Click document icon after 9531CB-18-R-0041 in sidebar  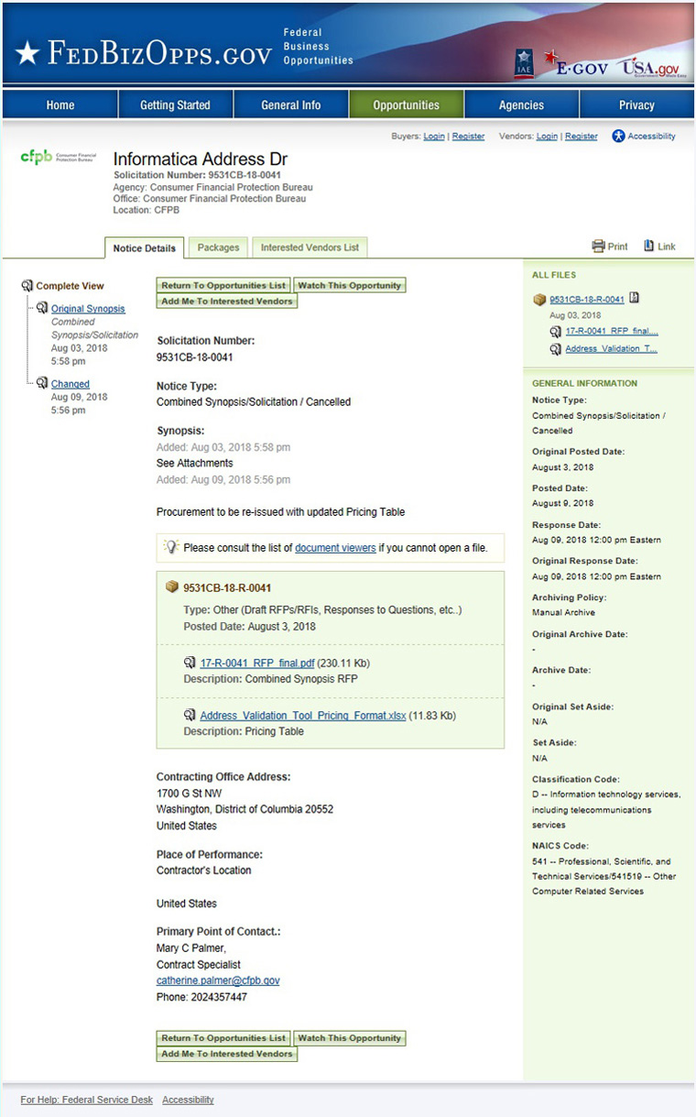(635, 298)
